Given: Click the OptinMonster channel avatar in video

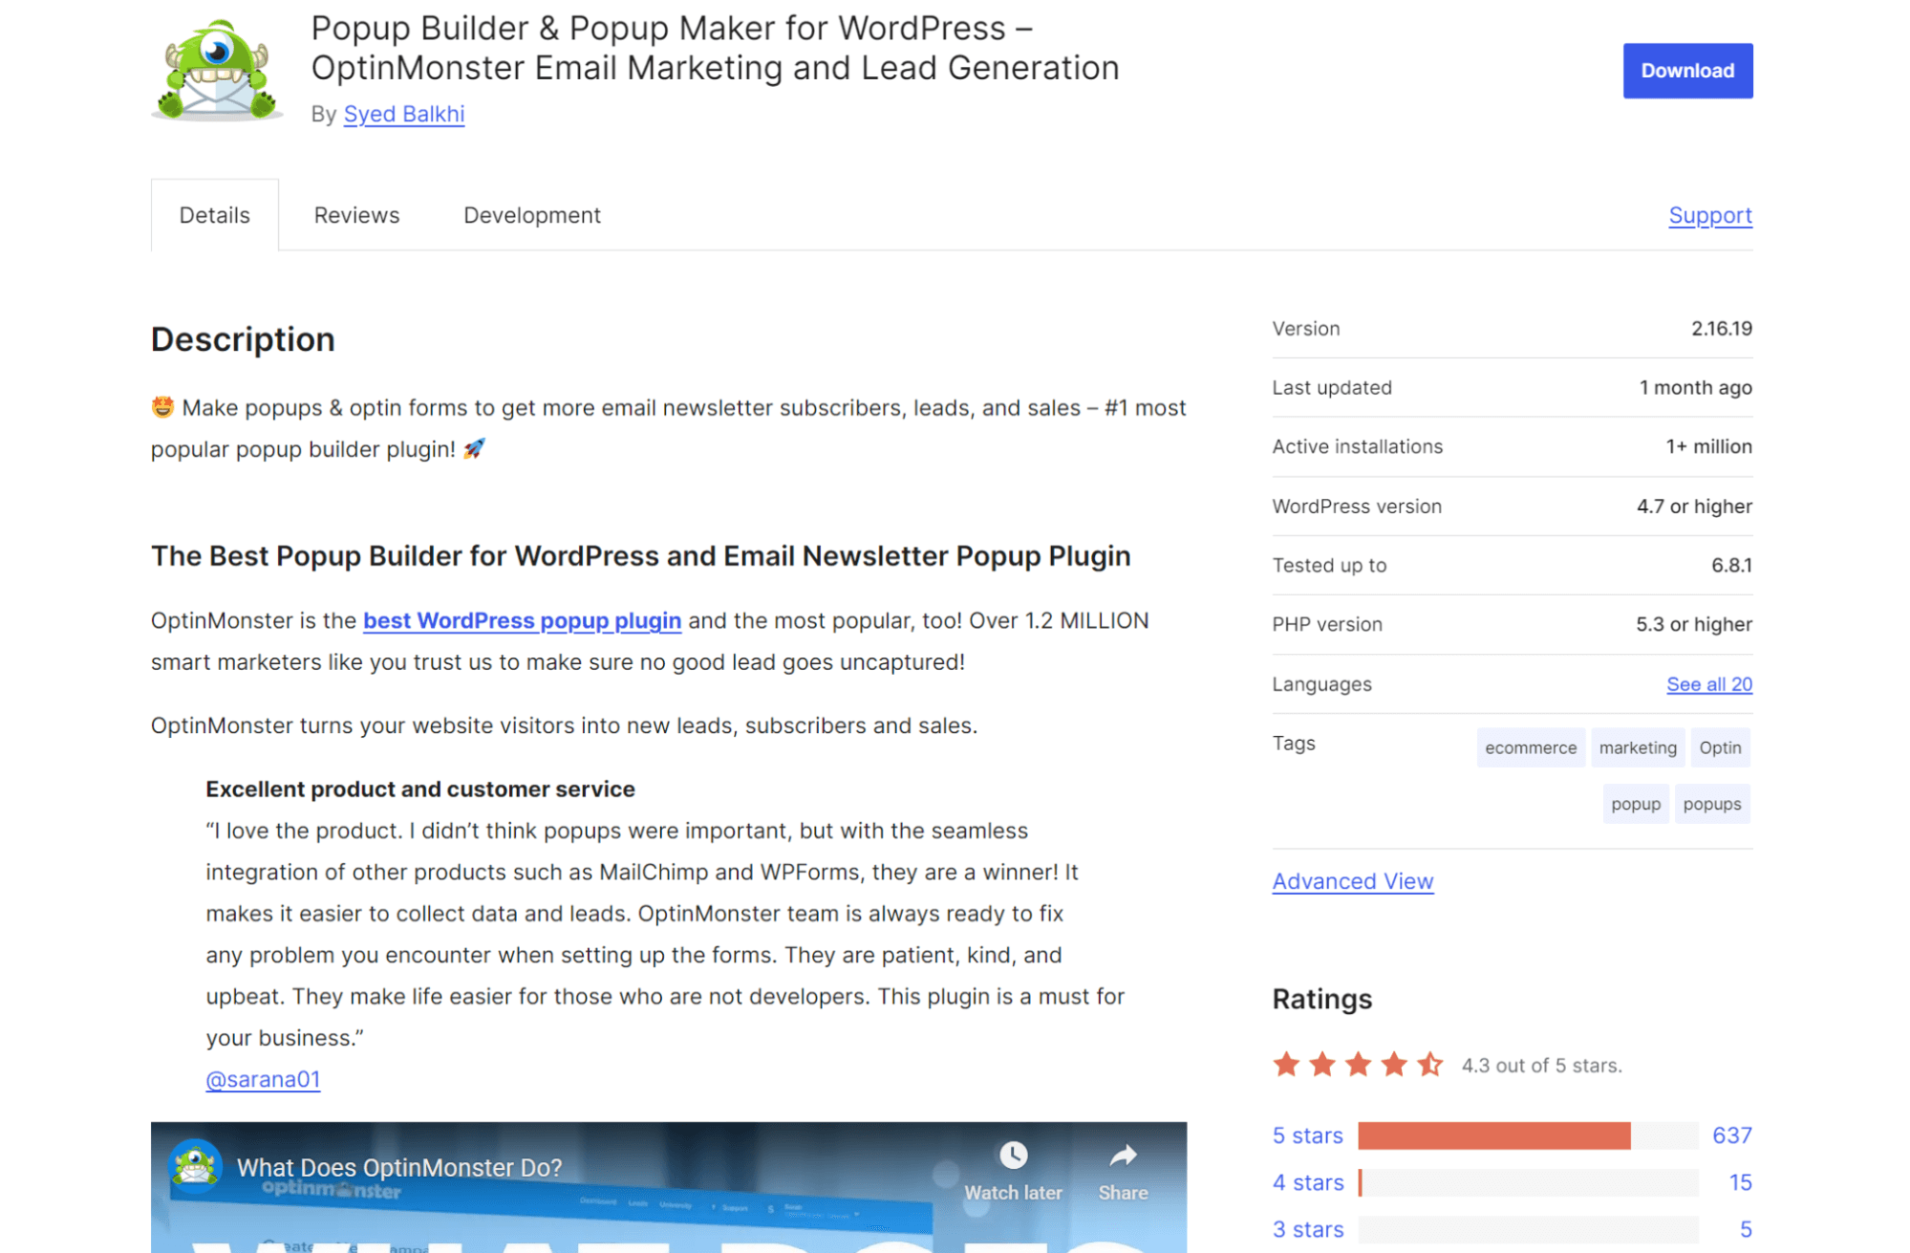Looking at the screenshot, I should point(195,1166).
